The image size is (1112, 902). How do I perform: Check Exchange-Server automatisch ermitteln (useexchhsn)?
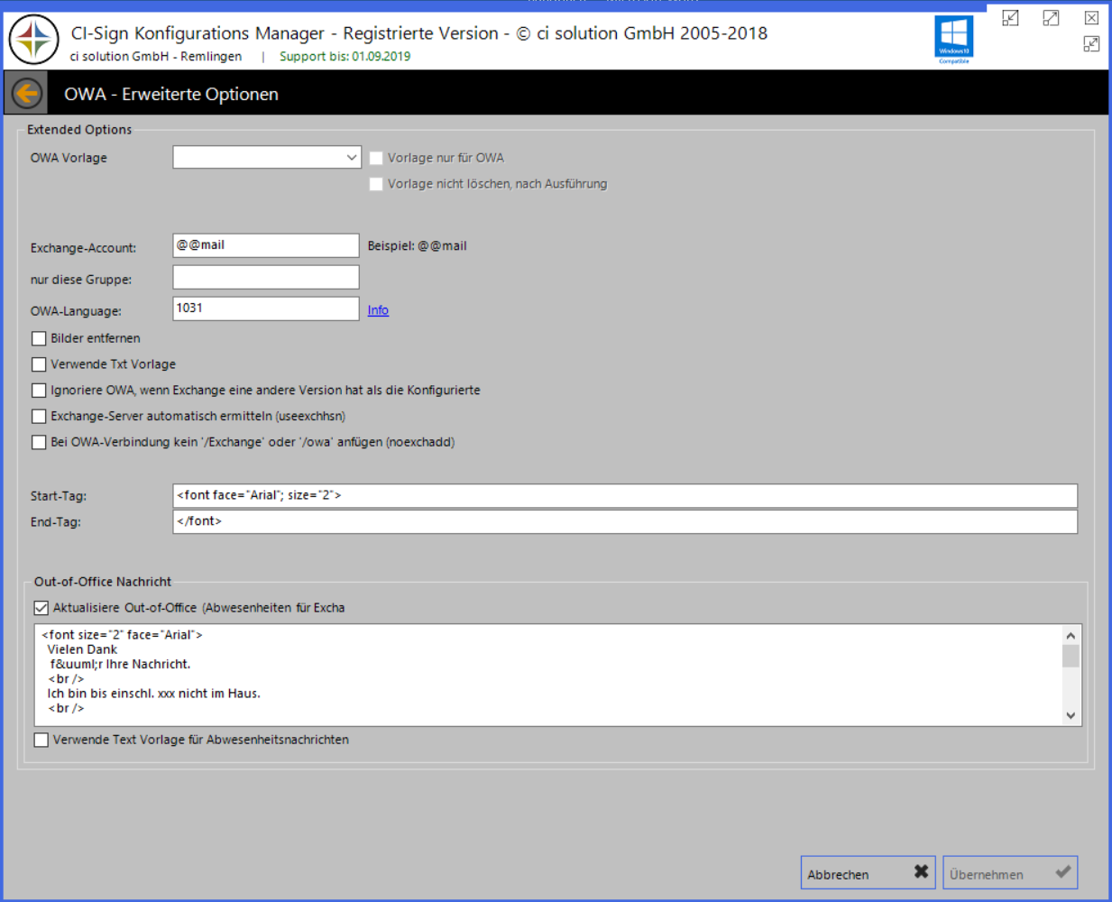pos(39,416)
